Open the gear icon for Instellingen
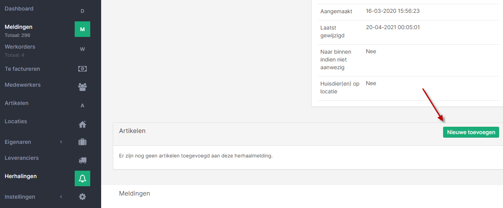Screen dimensions: 503x208 coord(82,197)
